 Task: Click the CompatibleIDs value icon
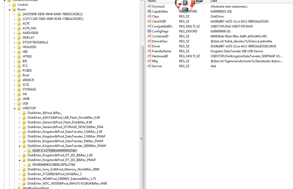149,26
